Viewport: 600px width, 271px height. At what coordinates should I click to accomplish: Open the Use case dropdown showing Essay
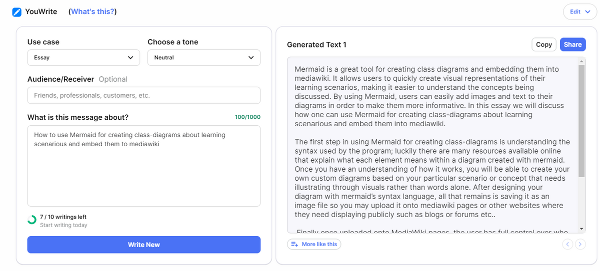click(83, 57)
